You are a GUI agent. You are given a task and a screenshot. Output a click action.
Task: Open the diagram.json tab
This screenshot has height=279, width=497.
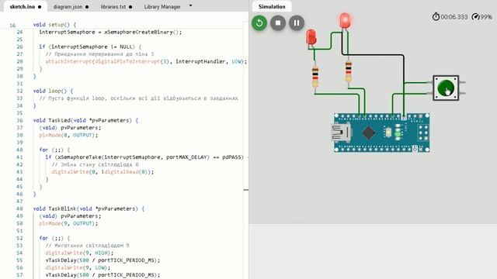tap(71, 7)
